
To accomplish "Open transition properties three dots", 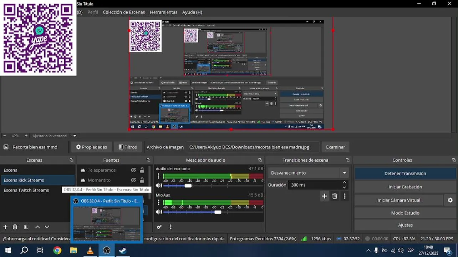I will [x=345, y=196].
